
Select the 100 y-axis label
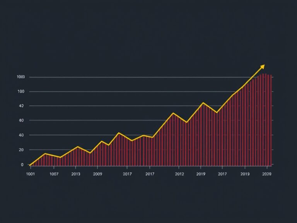tap(21, 92)
